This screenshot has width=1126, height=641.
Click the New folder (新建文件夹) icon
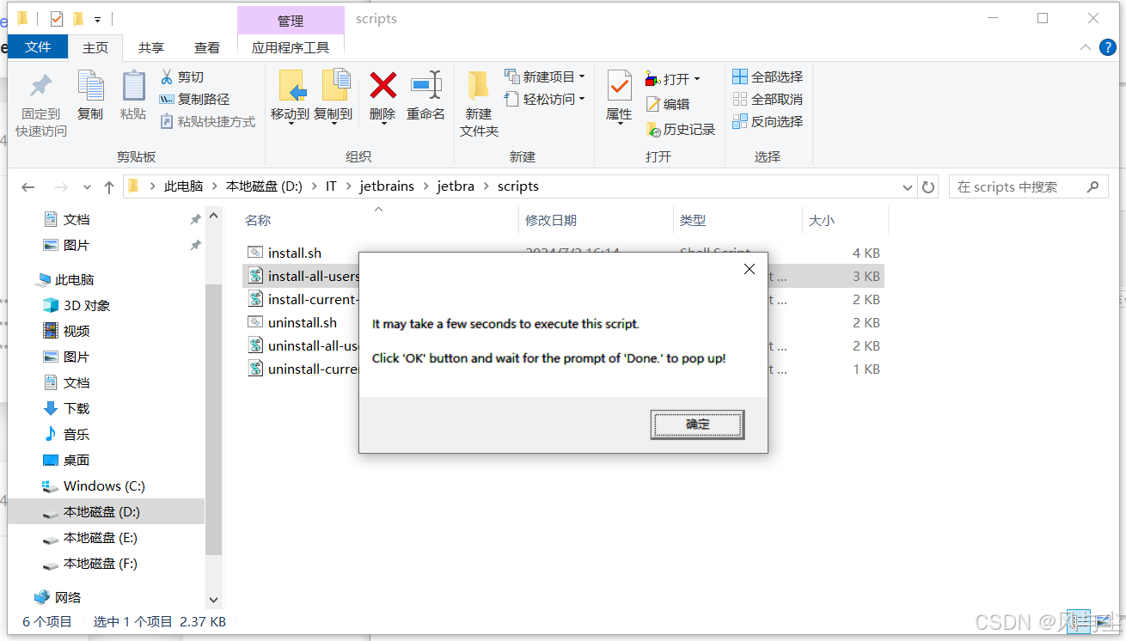click(x=479, y=86)
